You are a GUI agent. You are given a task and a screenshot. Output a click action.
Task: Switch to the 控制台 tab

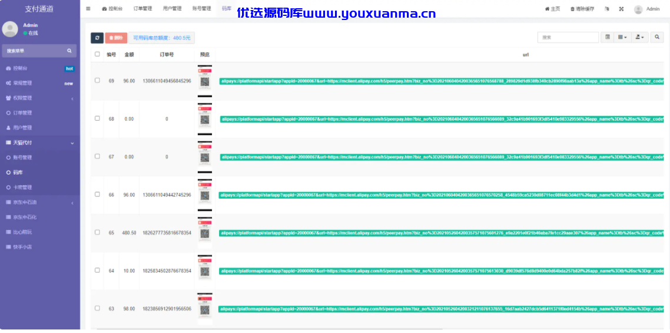[112, 9]
